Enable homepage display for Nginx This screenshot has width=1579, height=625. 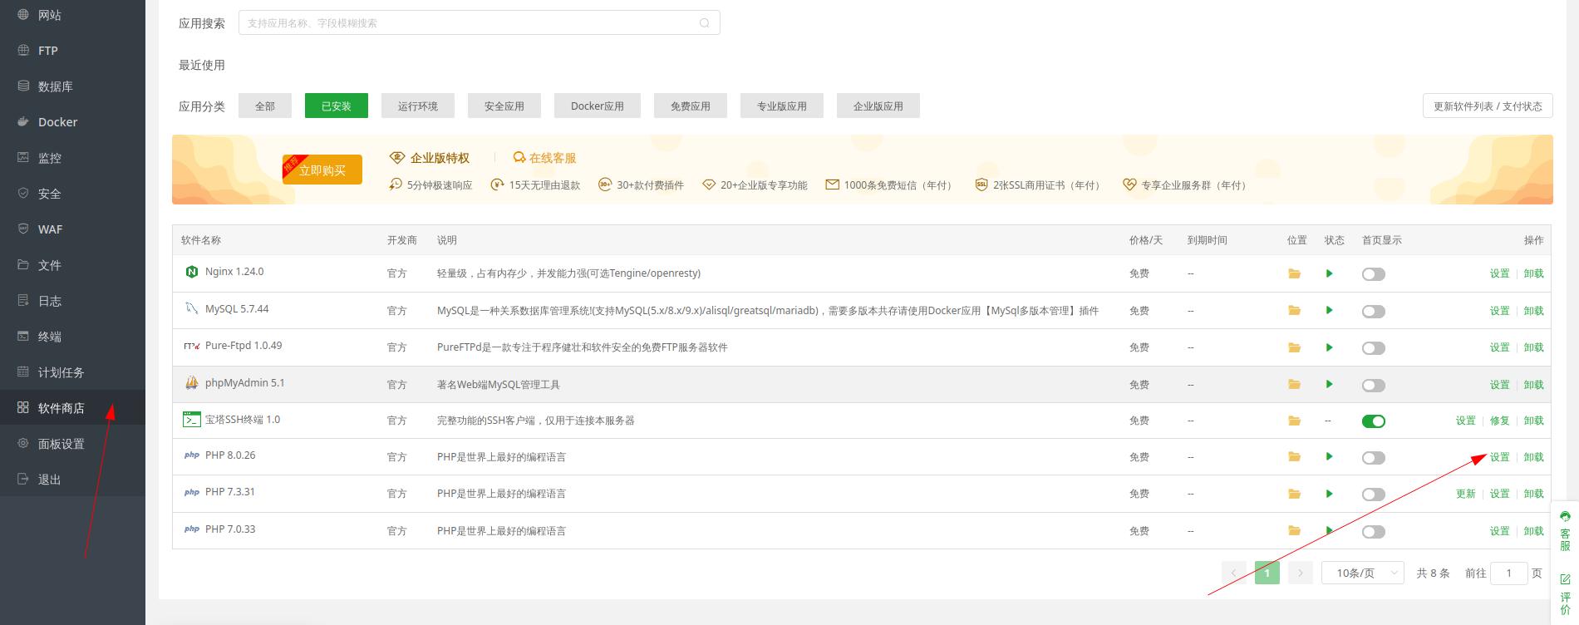(x=1373, y=274)
